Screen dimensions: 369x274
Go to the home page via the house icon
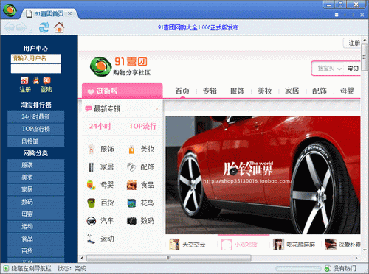click(x=59, y=27)
